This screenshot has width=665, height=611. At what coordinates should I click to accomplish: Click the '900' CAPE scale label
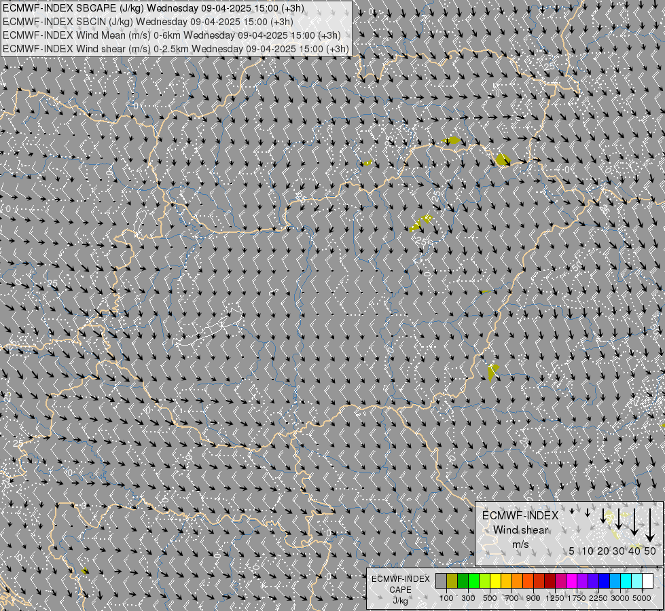[533, 598]
